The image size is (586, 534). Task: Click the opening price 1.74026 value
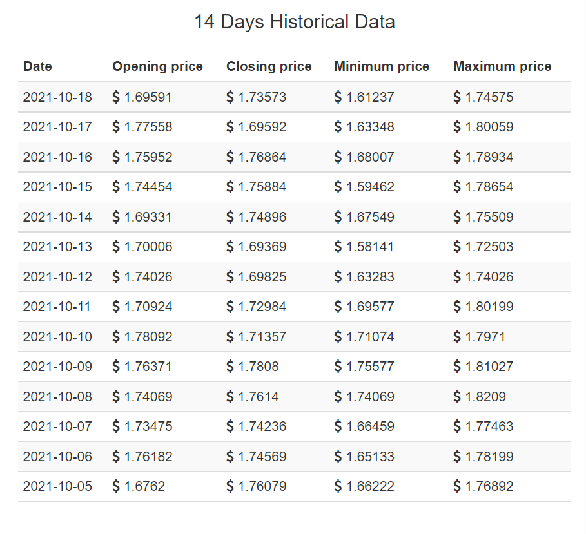(148, 277)
